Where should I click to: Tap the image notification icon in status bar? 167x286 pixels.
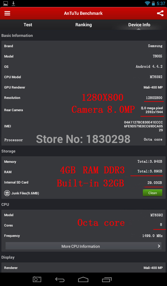pos(6,3)
